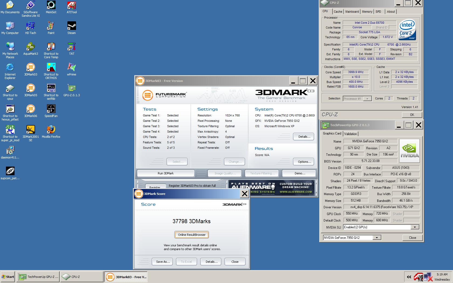Open the Shortcut to Core Temp icon
Image resolution: width=453 pixels, height=283 pixels.
point(51,50)
